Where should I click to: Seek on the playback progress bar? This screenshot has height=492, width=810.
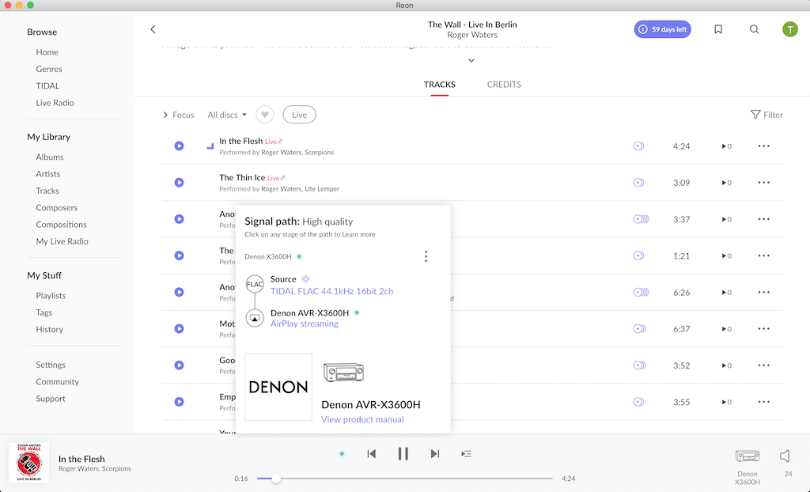(x=404, y=479)
